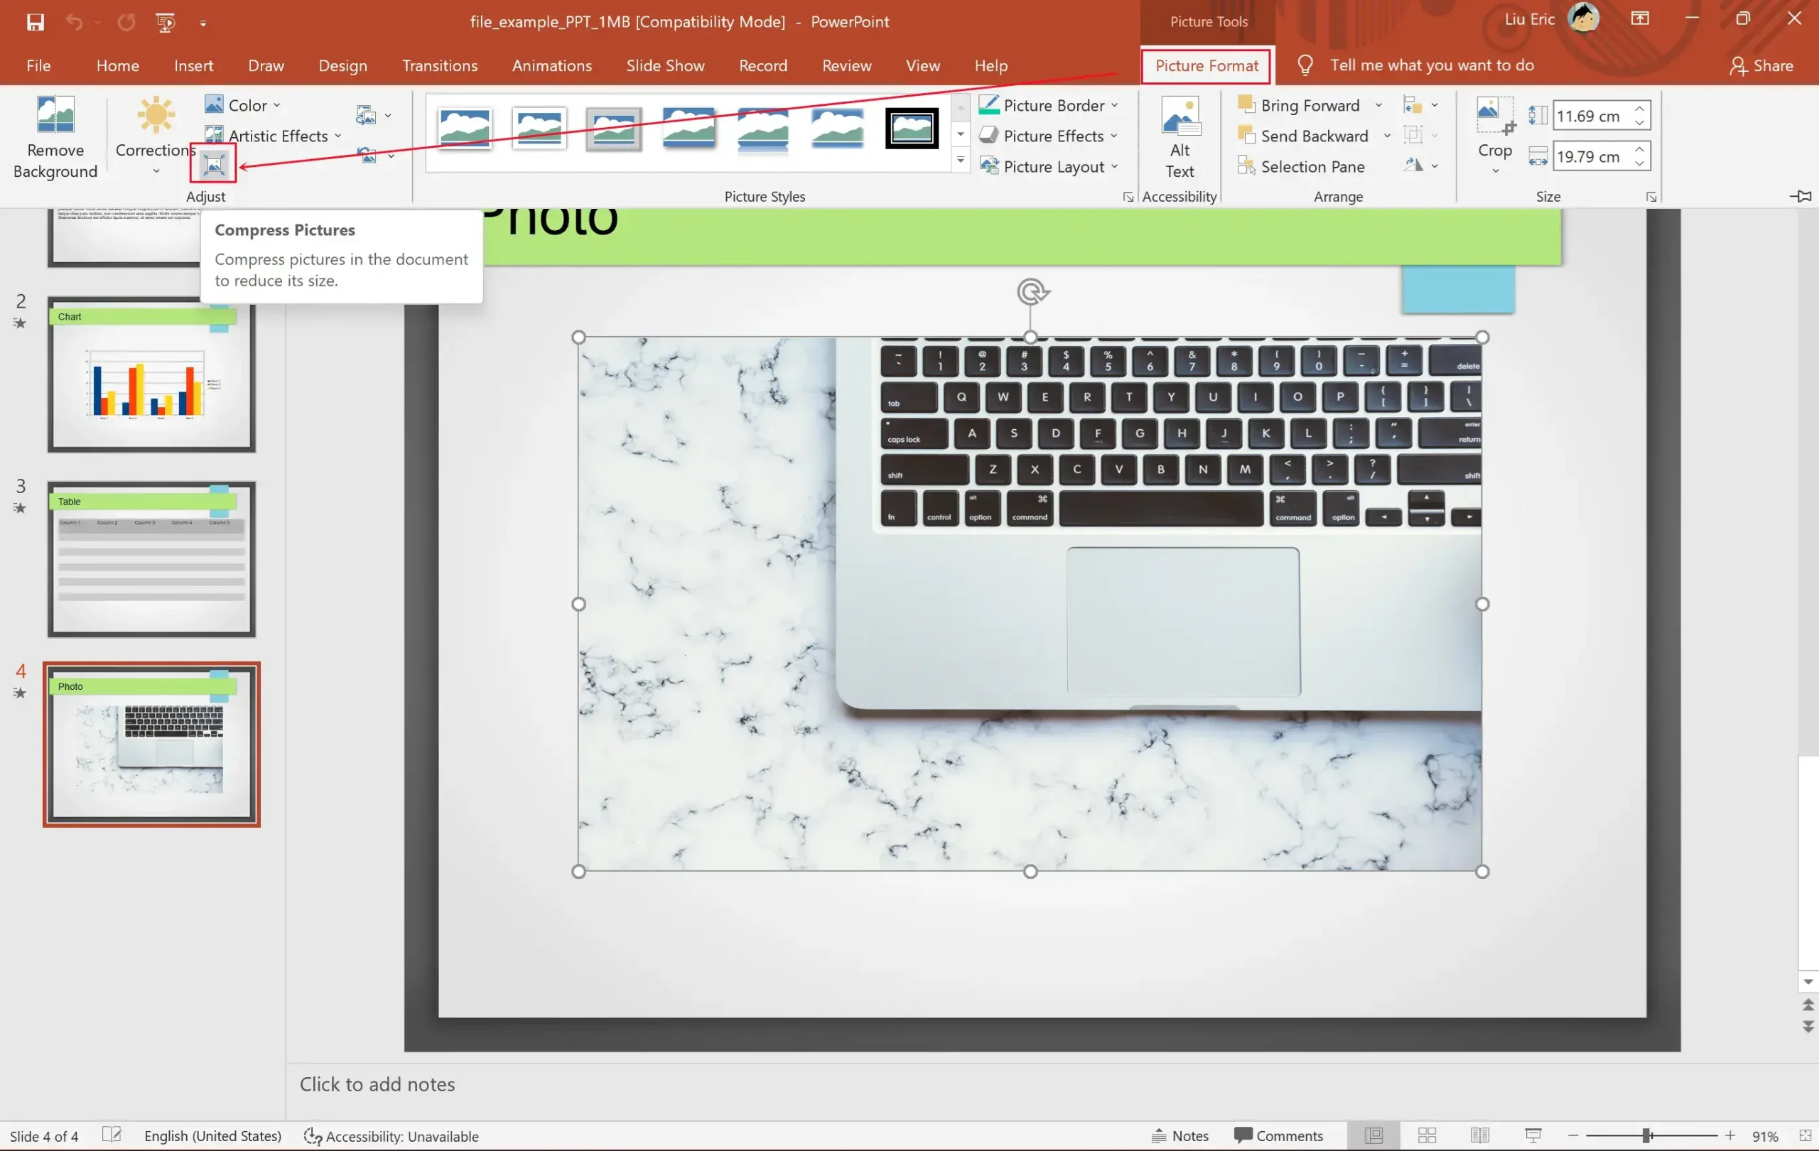1819x1151 pixels.
Task: Start slideshow from beginning via toolbar icon
Action: (x=166, y=22)
